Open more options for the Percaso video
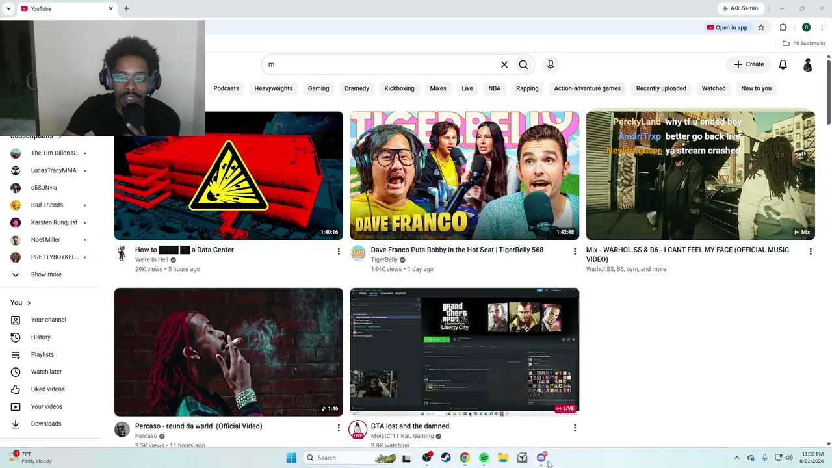The image size is (832, 468). click(x=339, y=428)
